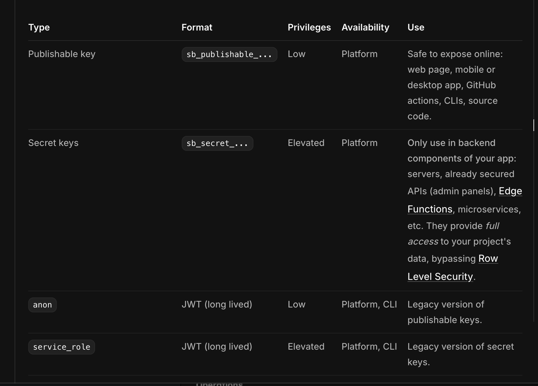Click Low privilege in Publishable key row
The image size is (538, 386).
point(297,54)
